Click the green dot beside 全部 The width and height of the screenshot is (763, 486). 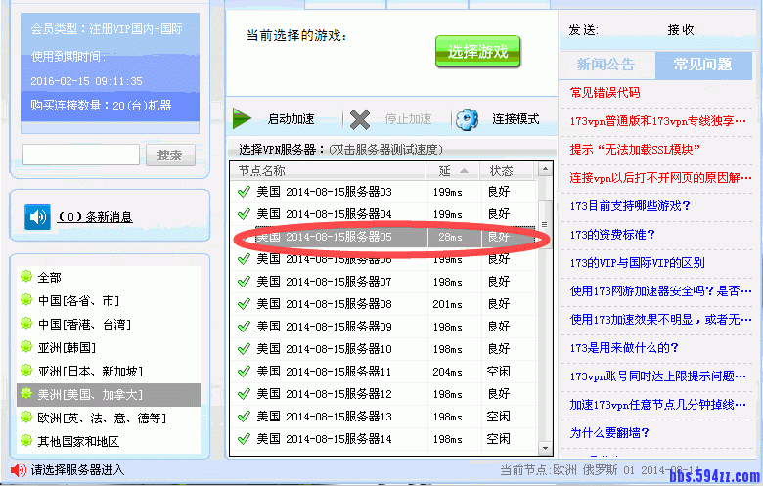click(25, 278)
